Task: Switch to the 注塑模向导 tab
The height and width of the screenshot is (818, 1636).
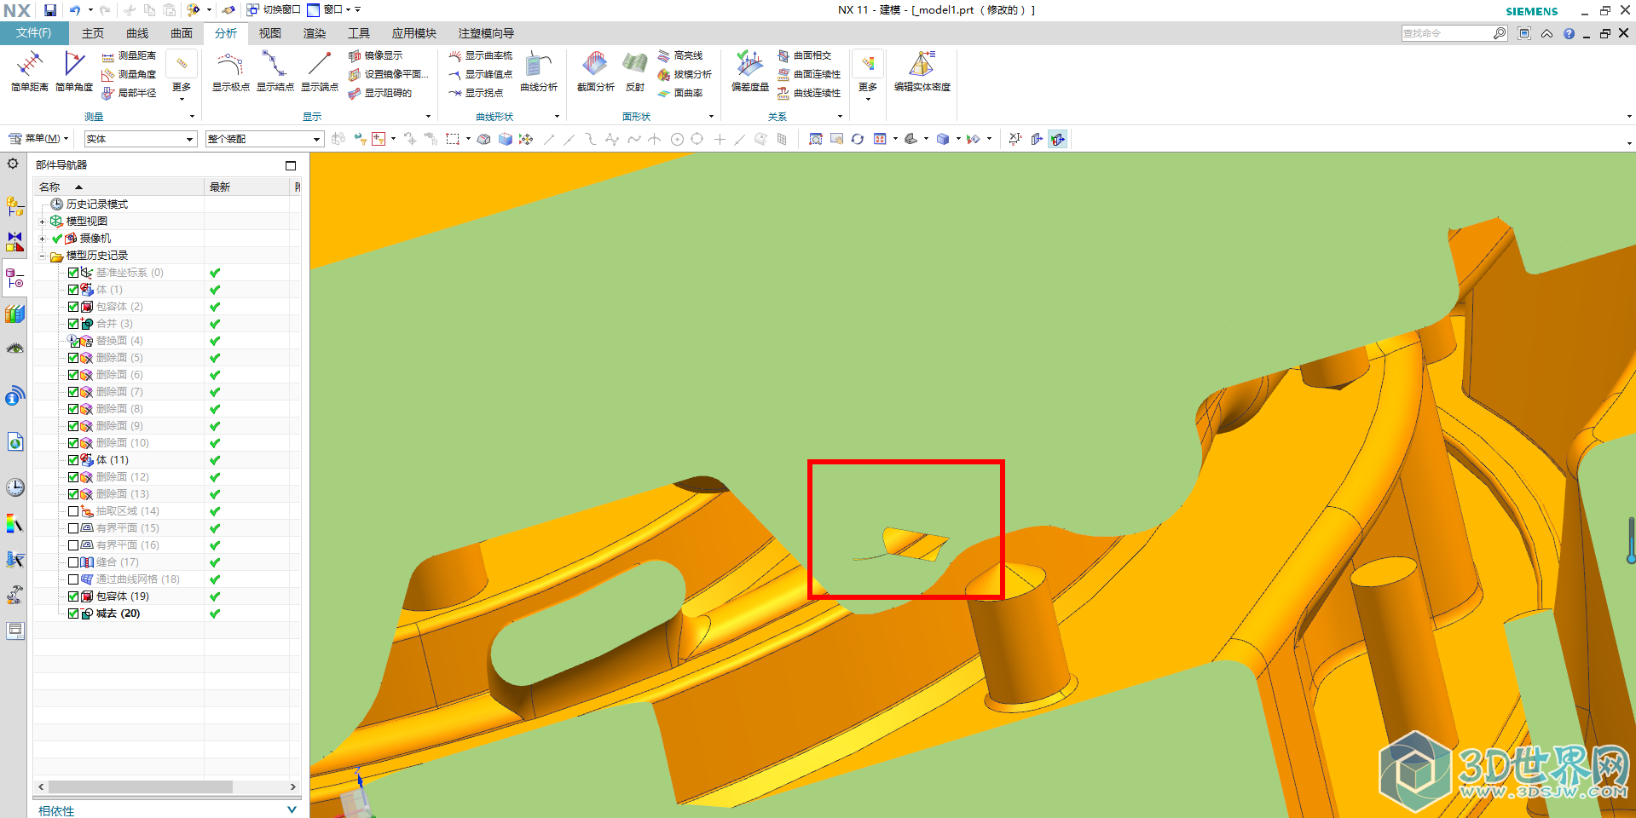Action: (x=487, y=33)
